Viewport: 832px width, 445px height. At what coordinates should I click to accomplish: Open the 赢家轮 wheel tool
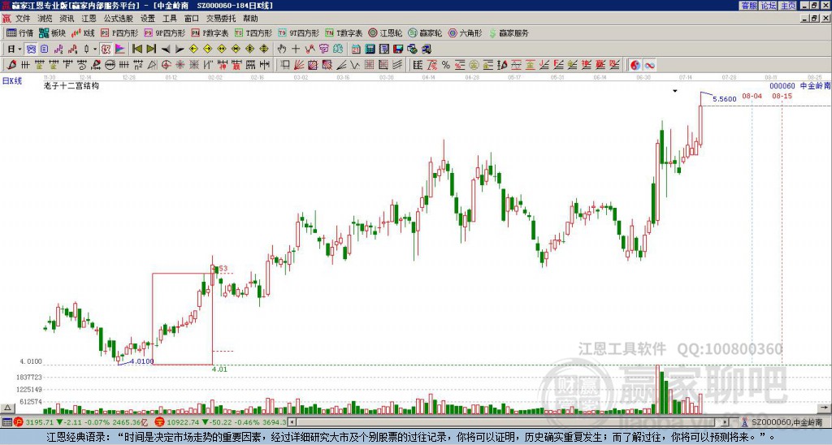click(x=425, y=32)
